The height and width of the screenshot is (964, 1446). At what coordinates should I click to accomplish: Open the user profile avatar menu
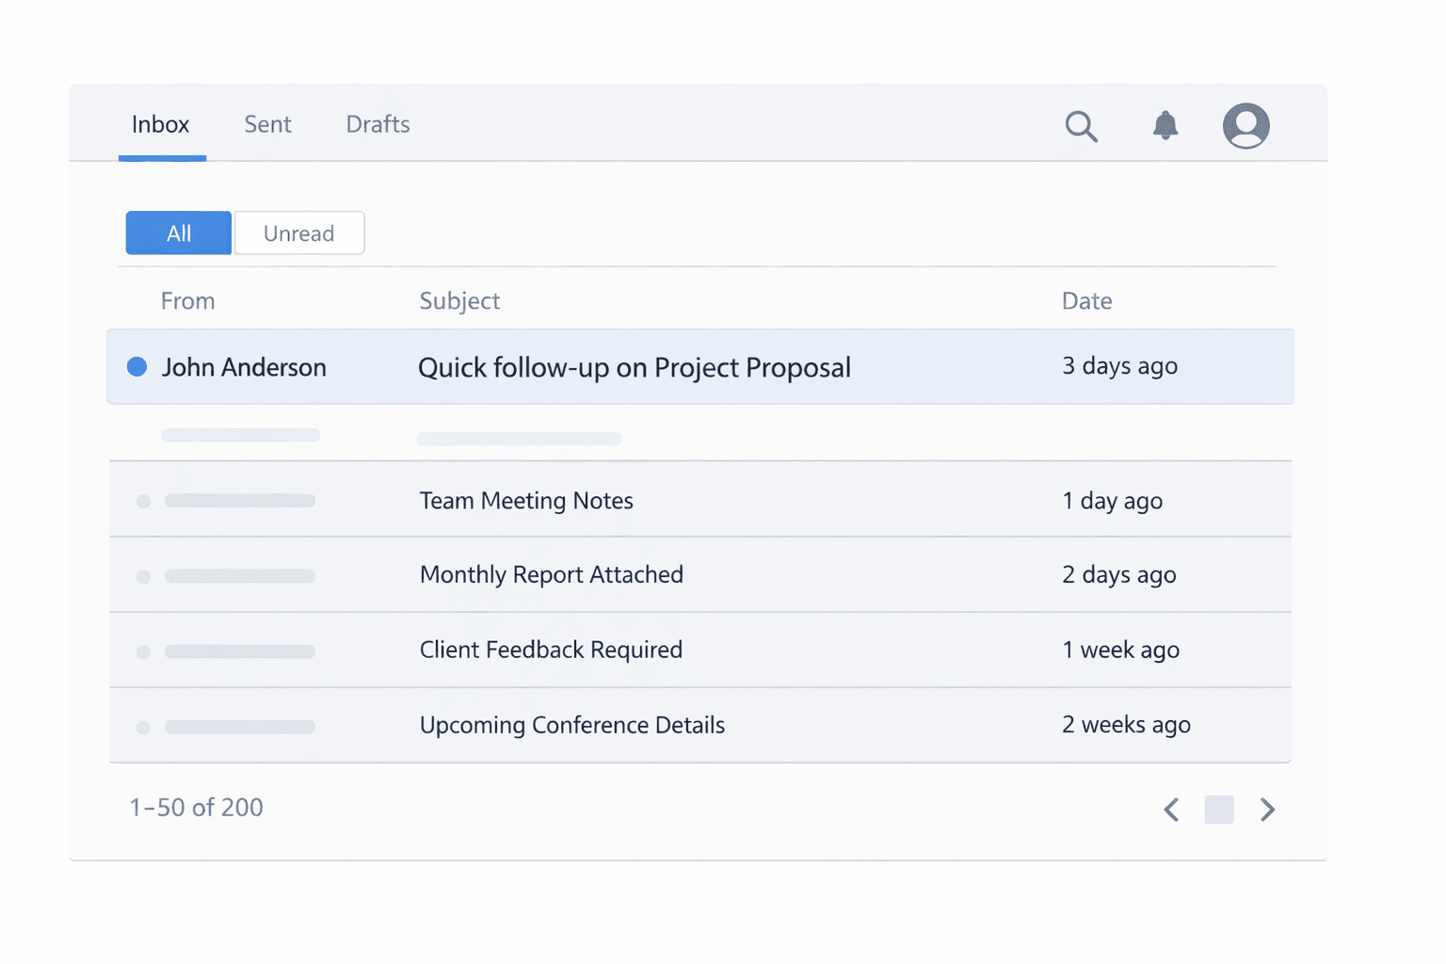1245,125
